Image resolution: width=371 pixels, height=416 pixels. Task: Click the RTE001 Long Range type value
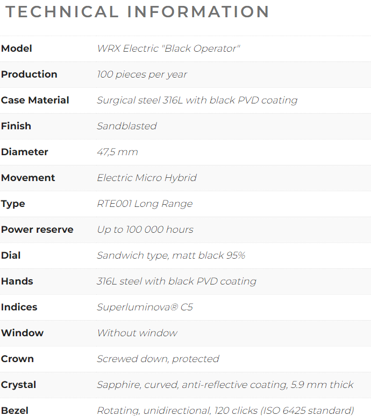coord(145,204)
